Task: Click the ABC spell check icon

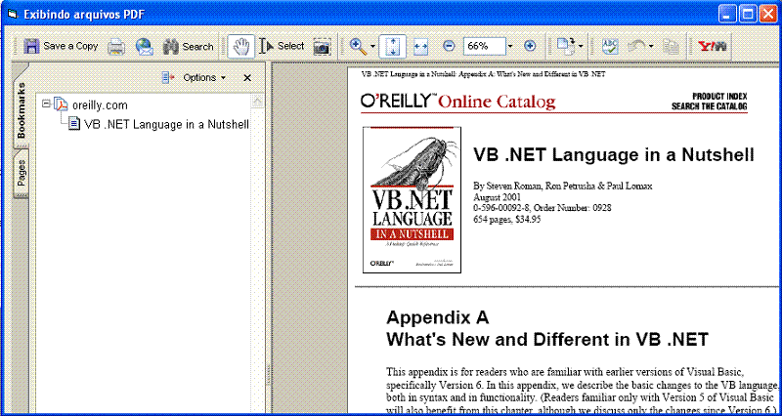Action: (610, 46)
